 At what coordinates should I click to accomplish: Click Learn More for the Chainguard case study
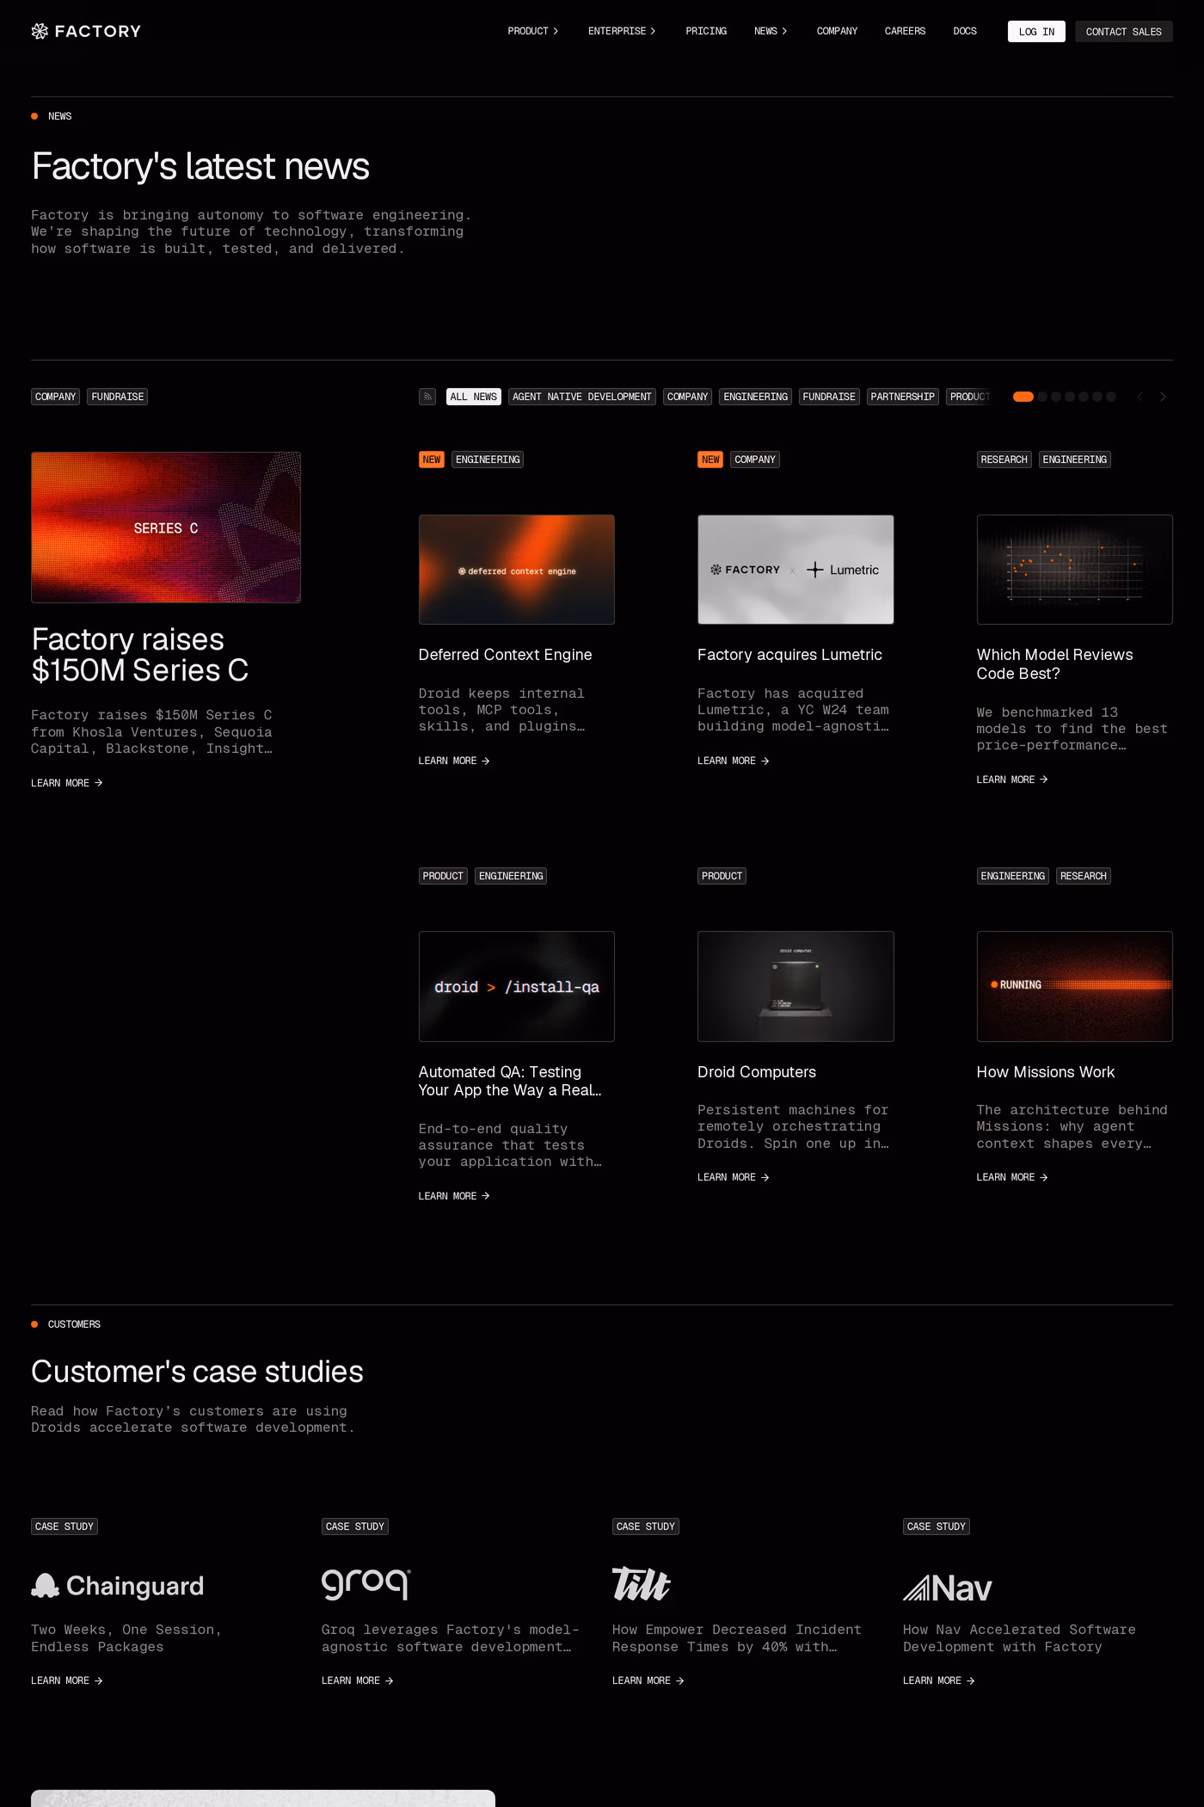[x=67, y=1681]
